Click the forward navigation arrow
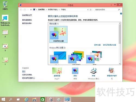 pos(25,10)
